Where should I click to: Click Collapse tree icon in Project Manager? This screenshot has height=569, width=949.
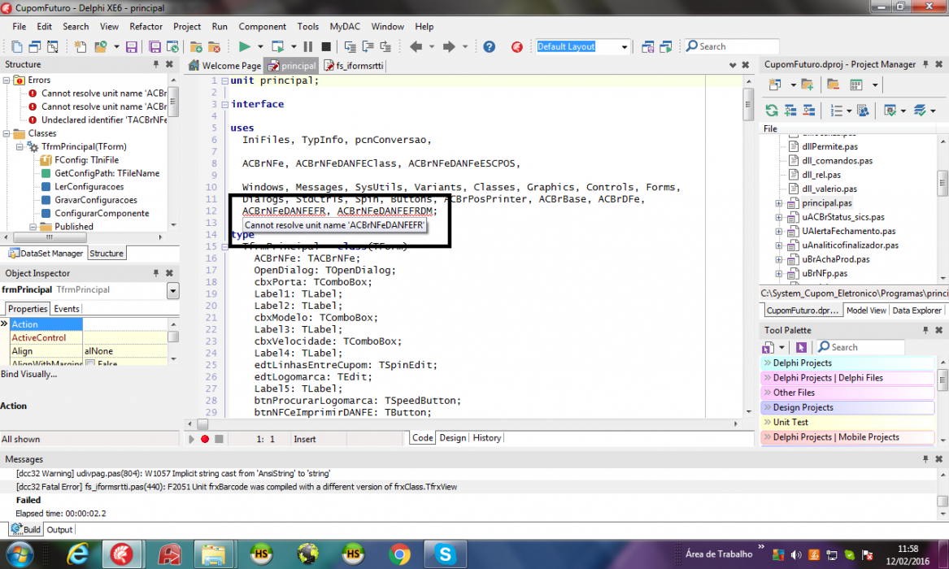pos(809,110)
